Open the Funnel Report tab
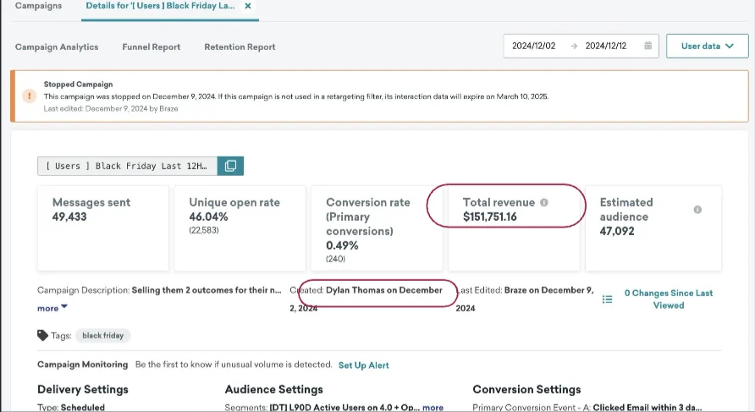Screen dimensions: 755x412 coord(152,47)
